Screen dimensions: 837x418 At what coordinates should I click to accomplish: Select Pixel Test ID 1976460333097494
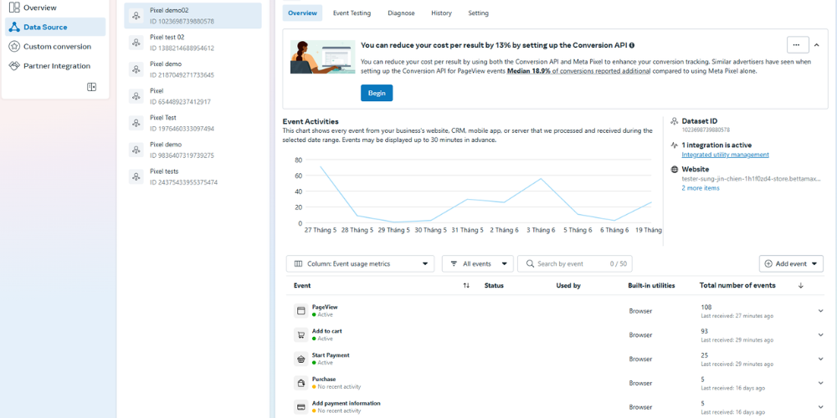pos(193,123)
